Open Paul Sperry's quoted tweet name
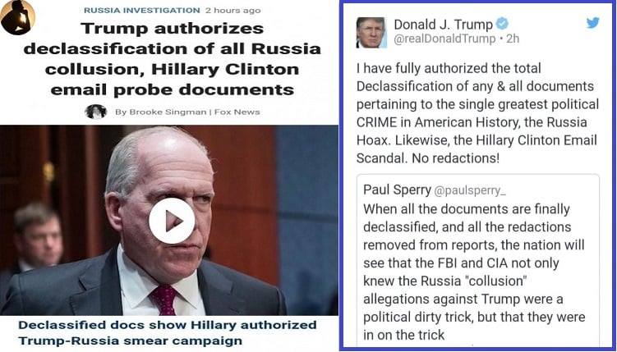617x352 pixels. [397, 190]
